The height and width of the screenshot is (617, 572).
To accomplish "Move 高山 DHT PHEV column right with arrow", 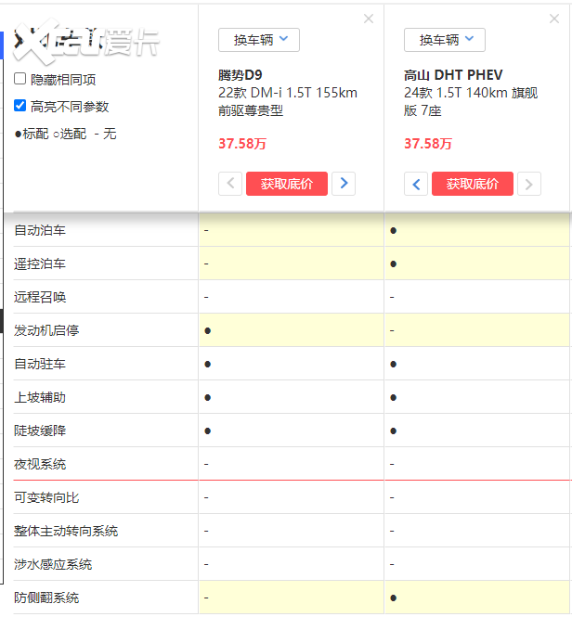I will pyautogui.click(x=529, y=184).
